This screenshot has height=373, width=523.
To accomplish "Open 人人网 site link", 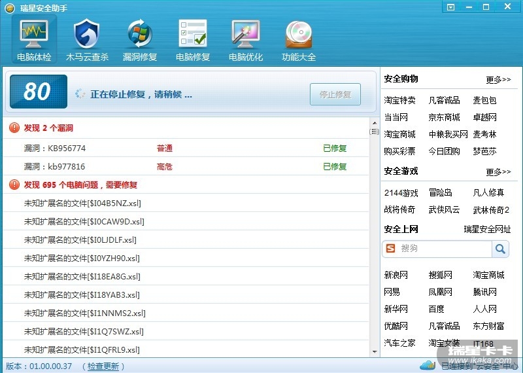I will pyautogui.click(x=484, y=309).
